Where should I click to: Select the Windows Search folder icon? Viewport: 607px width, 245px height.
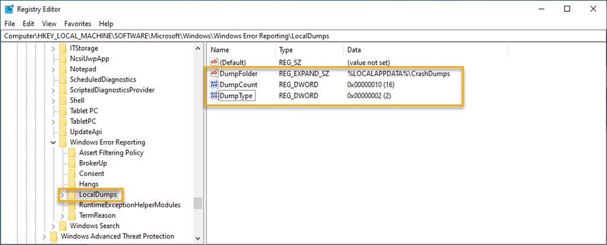(x=63, y=226)
